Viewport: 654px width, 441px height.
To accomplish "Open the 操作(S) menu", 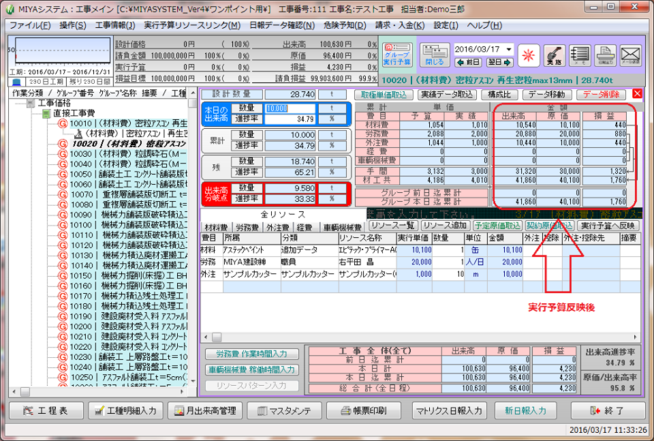I will (73, 25).
